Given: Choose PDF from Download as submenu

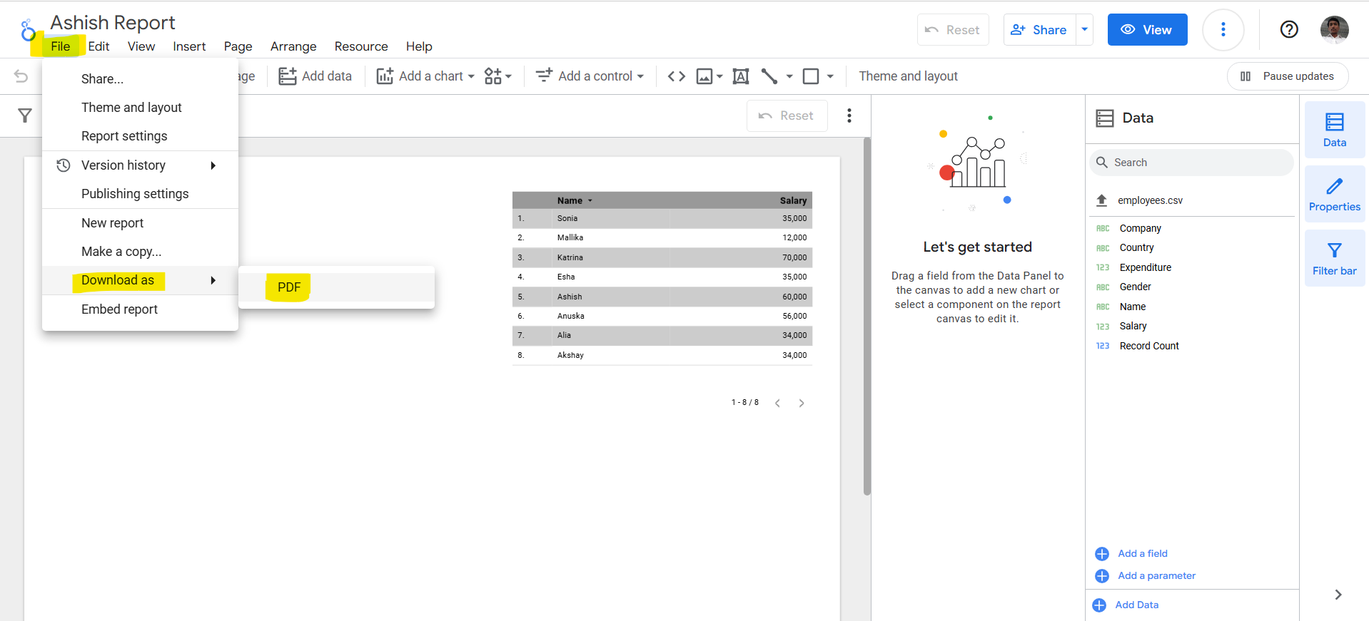Looking at the screenshot, I should pos(289,287).
